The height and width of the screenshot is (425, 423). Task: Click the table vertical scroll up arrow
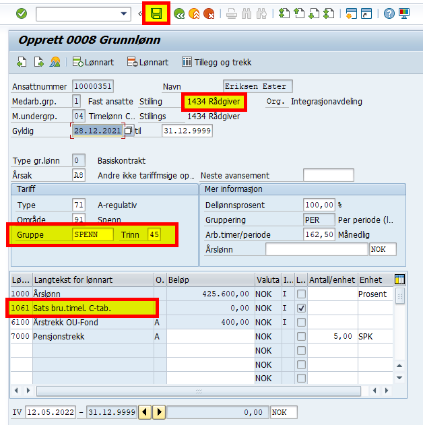399,366
